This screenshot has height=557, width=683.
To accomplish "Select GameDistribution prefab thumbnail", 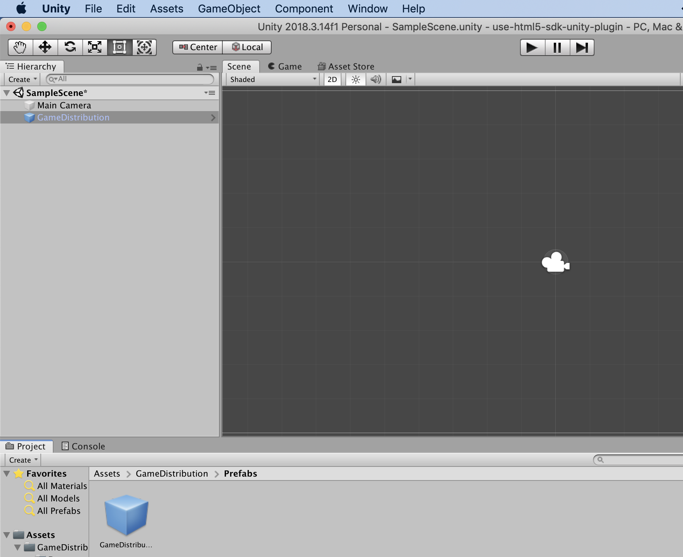I will pyautogui.click(x=126, y=515).
